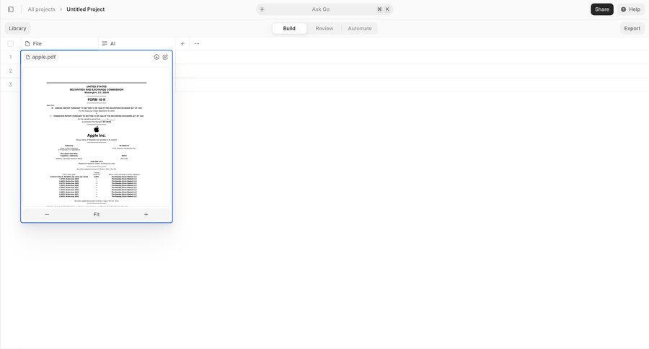
Task: Click the apple.pdf document page thumbnail
Action: pos(97,137)
